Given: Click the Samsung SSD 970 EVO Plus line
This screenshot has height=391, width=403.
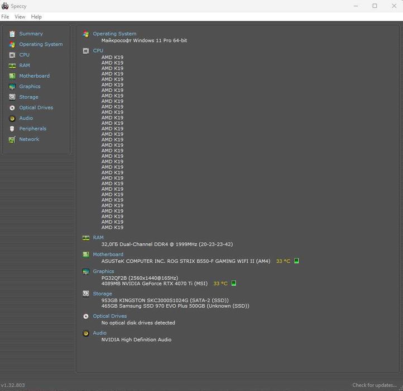Looking at the screenshot, I should (x=175, y=306).
